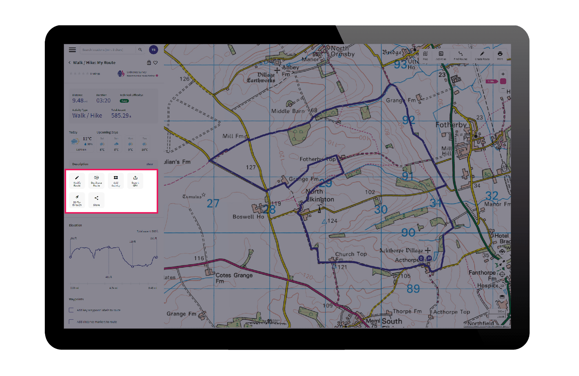The width and height of the screenshot is (579, 376).
Task: Open the hamburger navigation menu
Action: pos(72,50)
